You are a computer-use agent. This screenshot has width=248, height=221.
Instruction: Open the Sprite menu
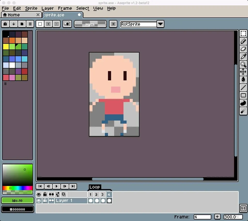(31, 8)
